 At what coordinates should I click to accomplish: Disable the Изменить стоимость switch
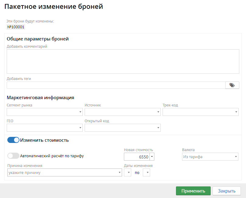pyautogui.click(x=13, y=140)
